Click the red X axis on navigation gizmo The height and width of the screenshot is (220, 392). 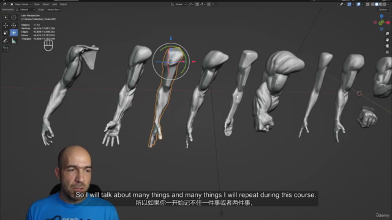(x=388, y=23)
